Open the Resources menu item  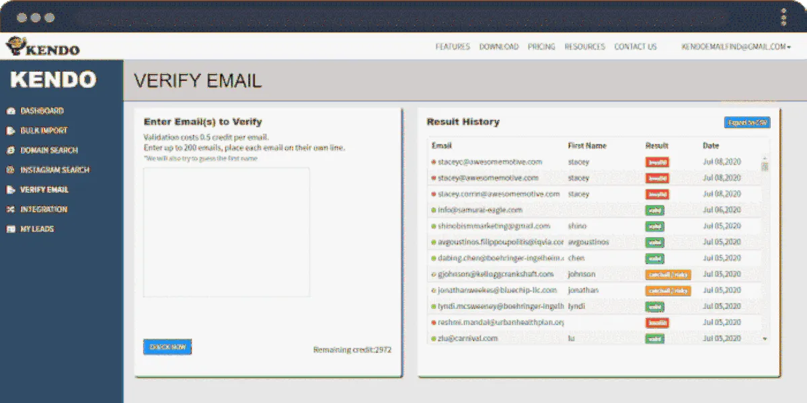pos(584,47)
